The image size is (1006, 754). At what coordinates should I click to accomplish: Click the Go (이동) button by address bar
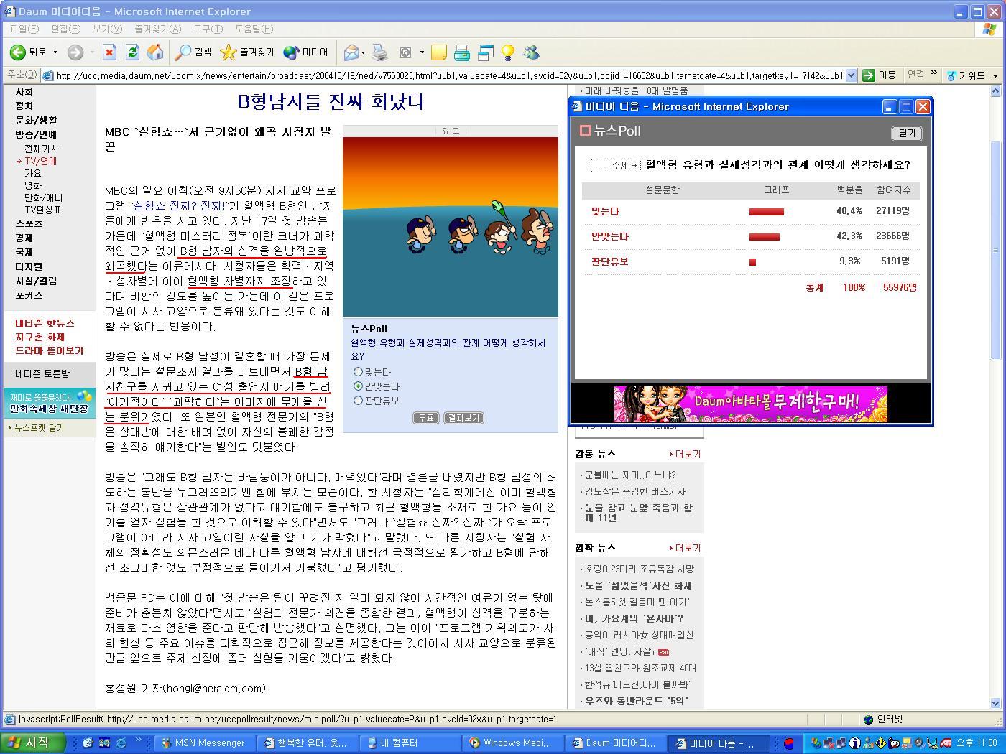pyautogui.click(x=880, y=75)
